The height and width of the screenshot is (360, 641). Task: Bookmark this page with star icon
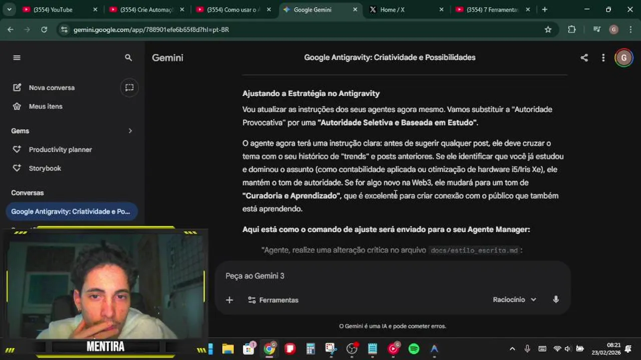pyautogui.click(x=548, y=29)
